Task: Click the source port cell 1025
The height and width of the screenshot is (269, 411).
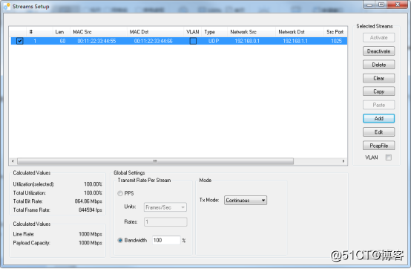Action: click(336, 41)
